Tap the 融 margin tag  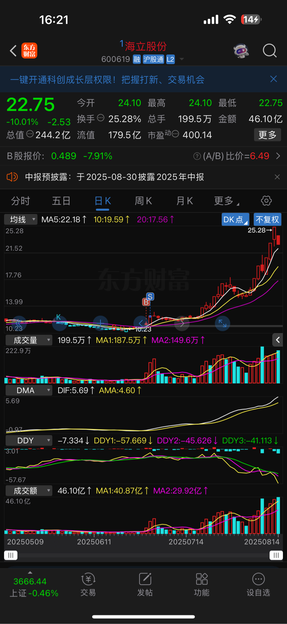click(x=137, y=59)
